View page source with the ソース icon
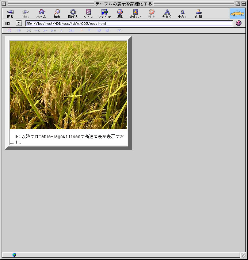248x260 pixels. [x=88, y=12]
